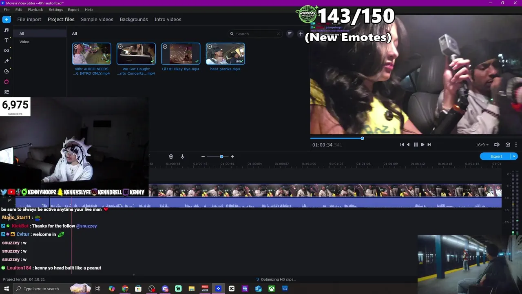Image resolution: width=522 pixels, height=294 pixels.
Task: Switch to the Sample videos tab
Action: tap(97, 19)
